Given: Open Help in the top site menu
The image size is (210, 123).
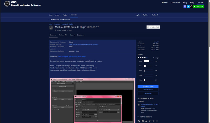Looking at the screenshot, I should (x=192, y=2).
